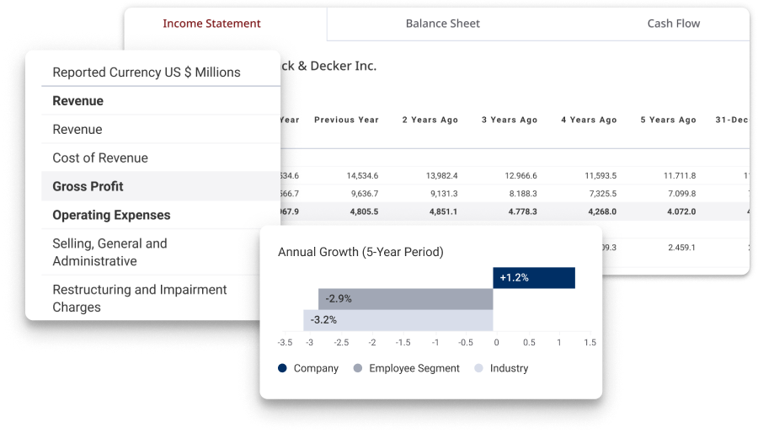Image resolution: width=758 pixels, height=433 pixels.
Task: Select the Cost of Revenue row
Action: click(99, 158)
